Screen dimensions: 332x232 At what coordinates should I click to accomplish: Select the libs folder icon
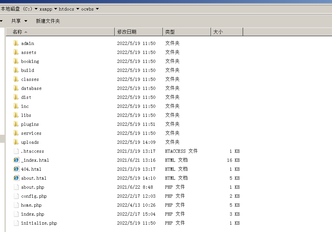click(16, 115)
